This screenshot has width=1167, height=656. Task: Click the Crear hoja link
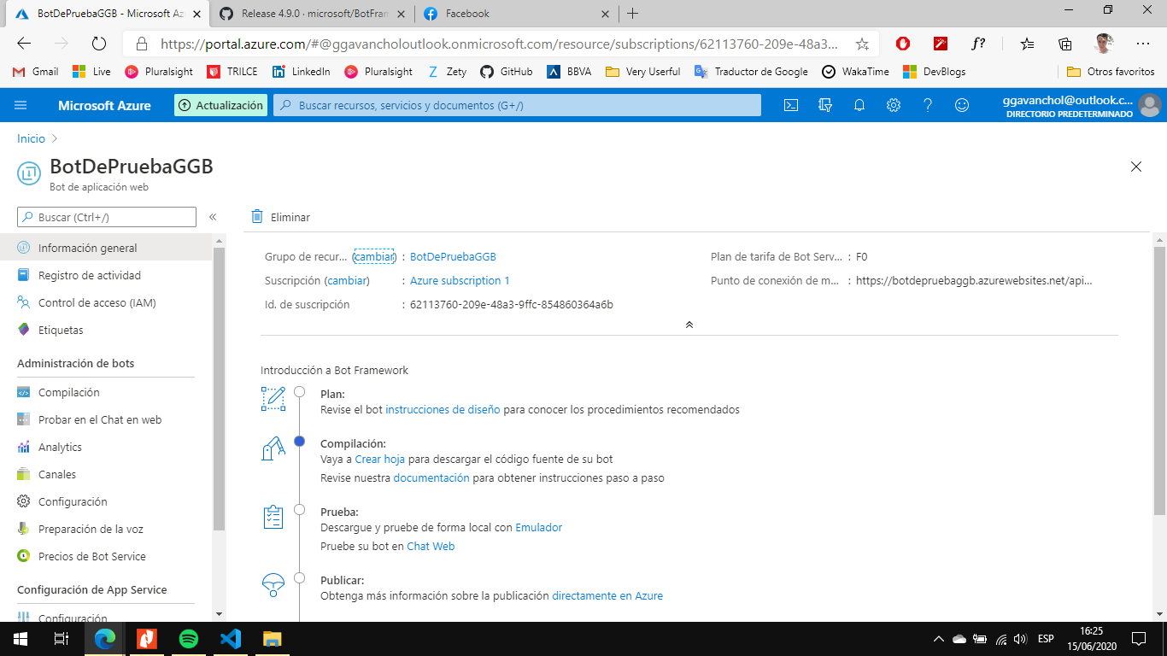pos(380,459)
